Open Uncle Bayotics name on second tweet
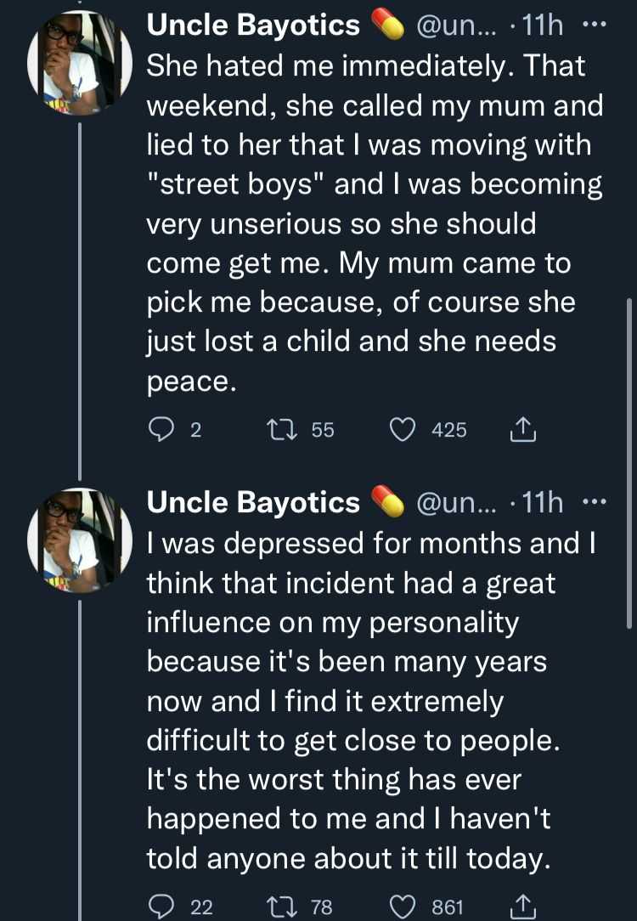The image size is (637, 921). pyautogui.click(x=253, y=503)
